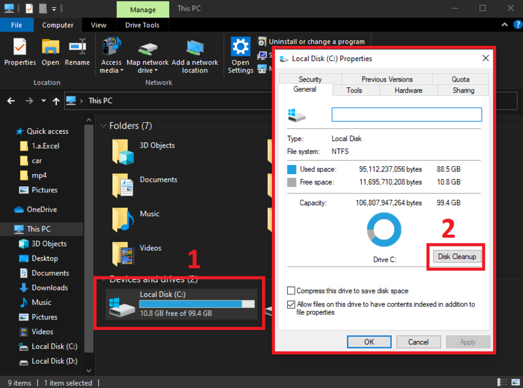523x388 pixels.
Task: Open the Hardware tab in Properties
Action: (409, 91)
